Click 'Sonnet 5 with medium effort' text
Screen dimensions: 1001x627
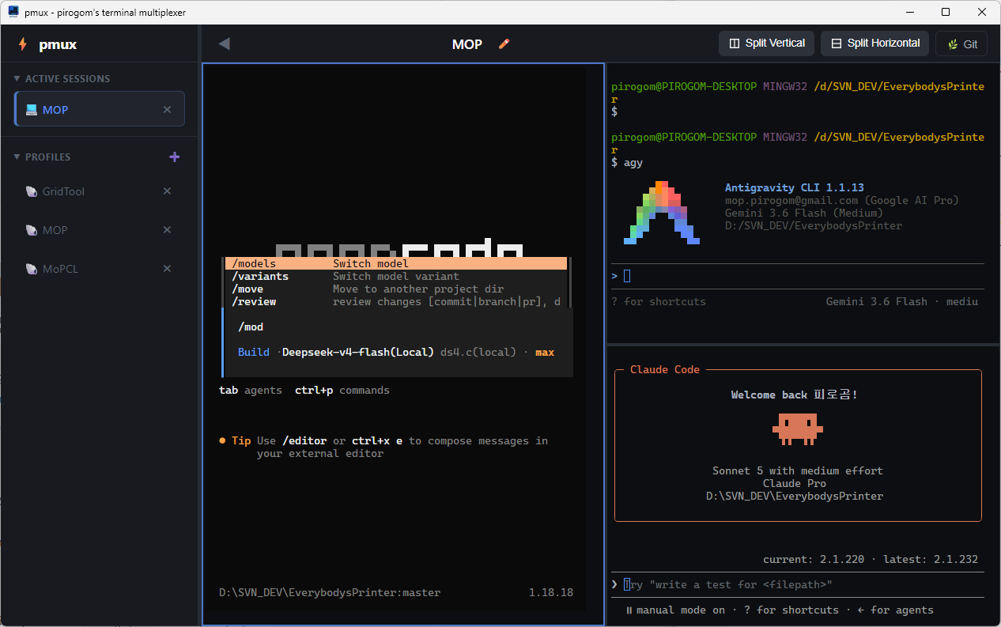pos(798,470)
